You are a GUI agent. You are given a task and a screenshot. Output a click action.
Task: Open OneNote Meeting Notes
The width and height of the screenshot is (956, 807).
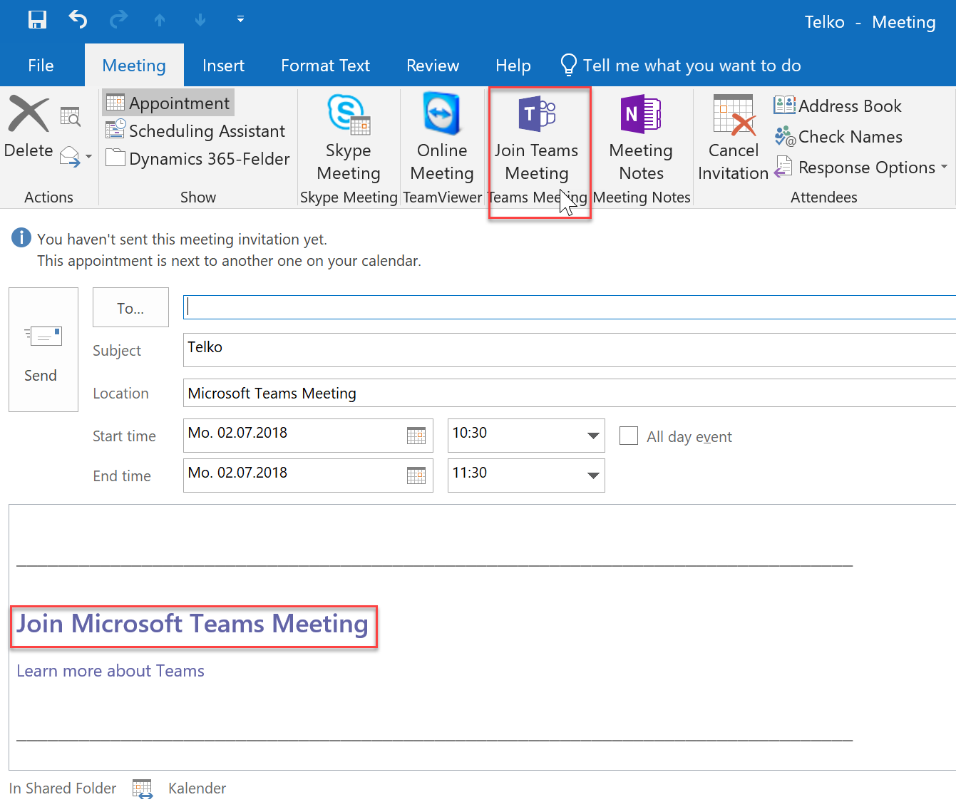(641, 138)
